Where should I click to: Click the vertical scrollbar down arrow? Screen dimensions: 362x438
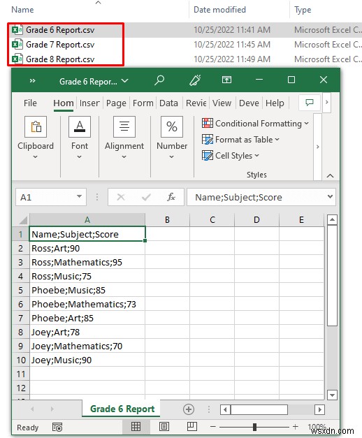(x=332, y=395)
